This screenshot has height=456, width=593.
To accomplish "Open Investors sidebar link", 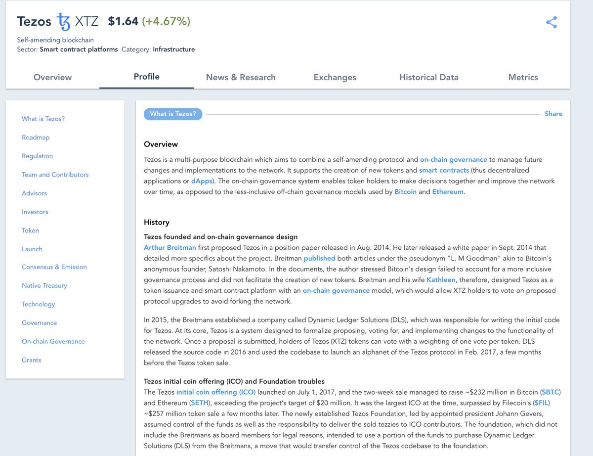I will point(35,212).
